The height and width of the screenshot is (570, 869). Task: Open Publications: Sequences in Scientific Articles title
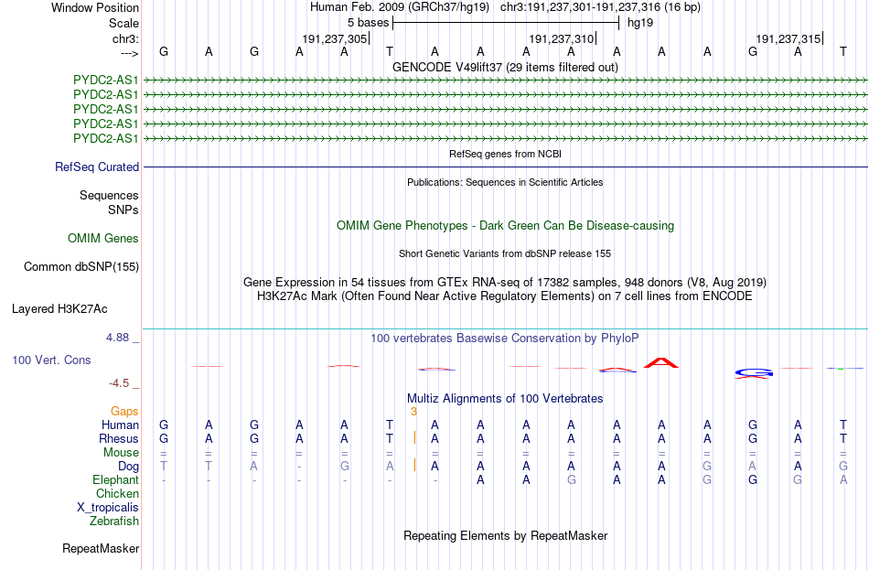[505, 182]
